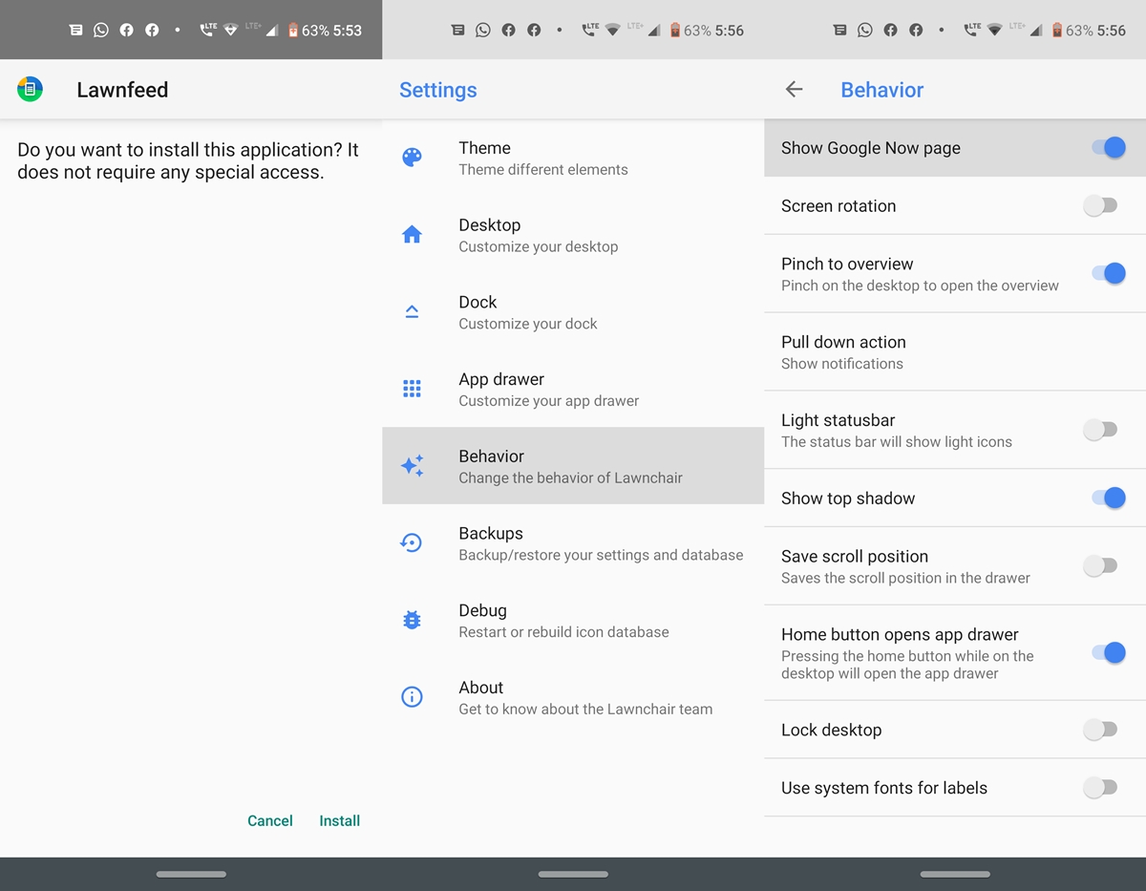Click the Backups restore icon
Screen dimensions: 1146x891
pos(412,543)
